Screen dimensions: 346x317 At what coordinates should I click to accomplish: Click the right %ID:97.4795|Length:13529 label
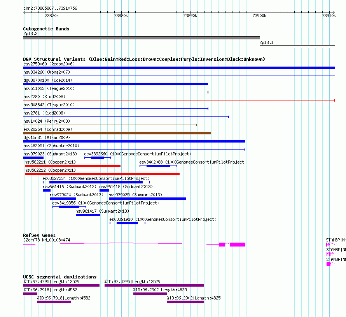[x=133, y=282]
